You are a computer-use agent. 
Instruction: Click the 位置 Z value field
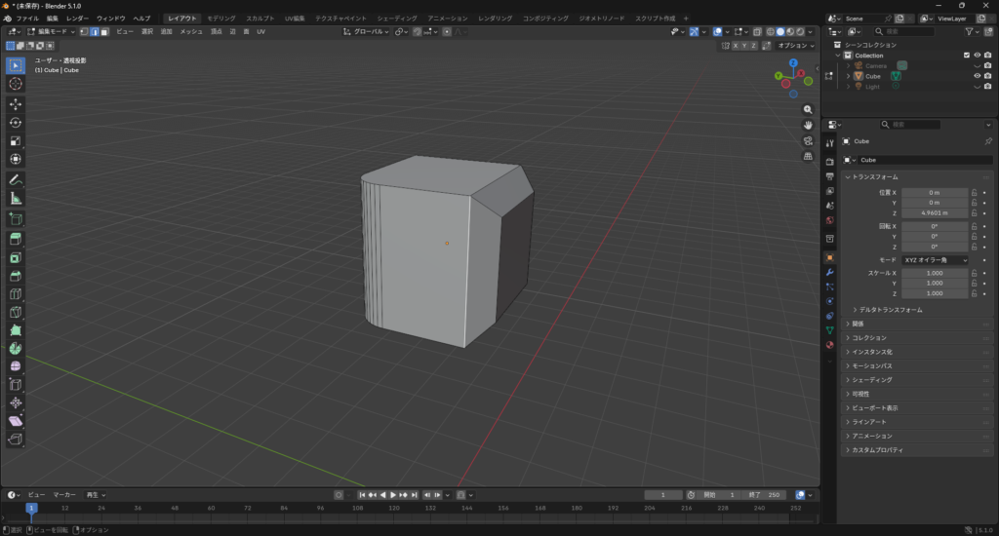click(x=934, y=212)
